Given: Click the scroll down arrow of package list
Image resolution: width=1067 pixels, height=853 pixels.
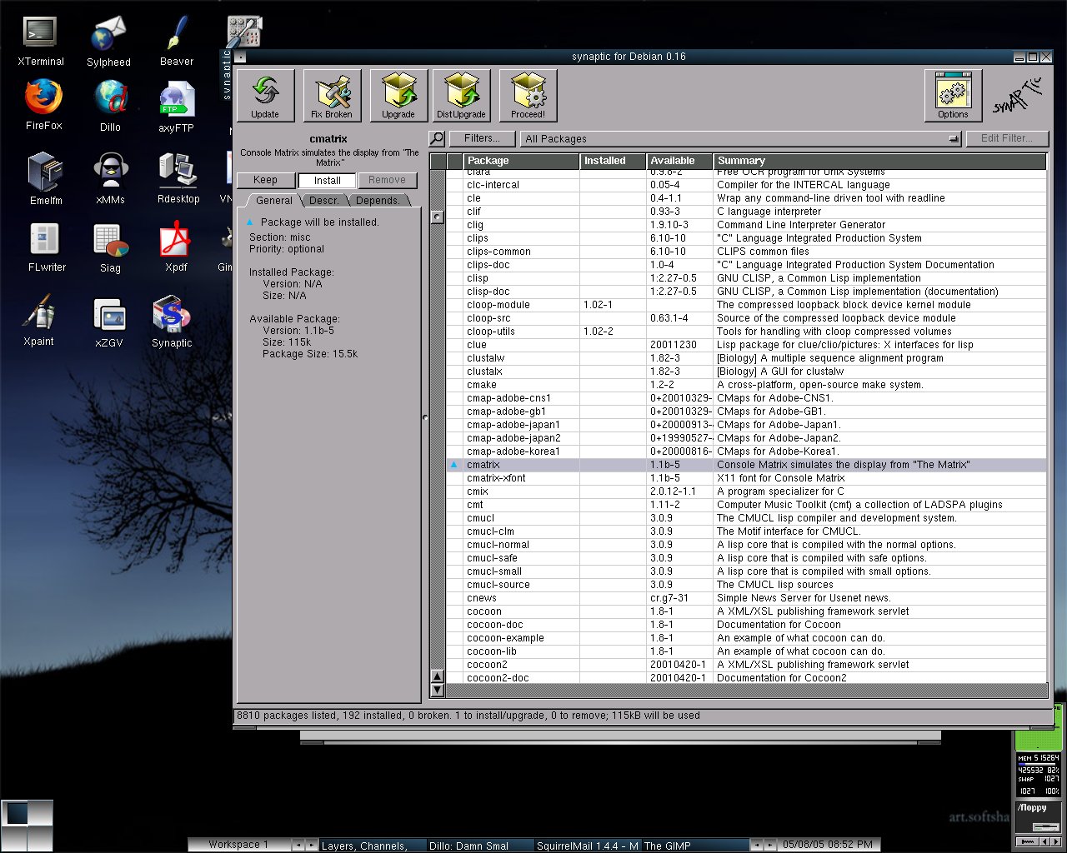Looking at the screenshot, I should click(x=437, y=690).
